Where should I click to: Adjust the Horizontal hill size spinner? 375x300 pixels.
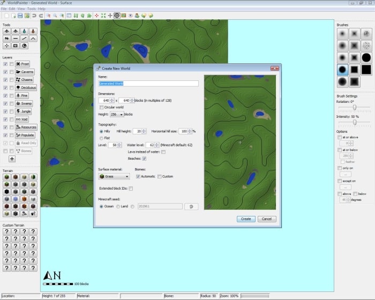[190, 131]
